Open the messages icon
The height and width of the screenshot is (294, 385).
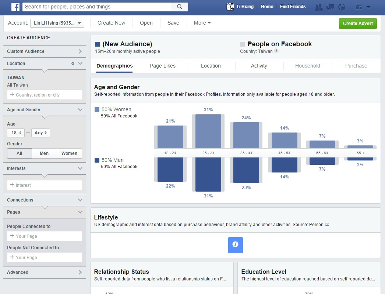330,7
